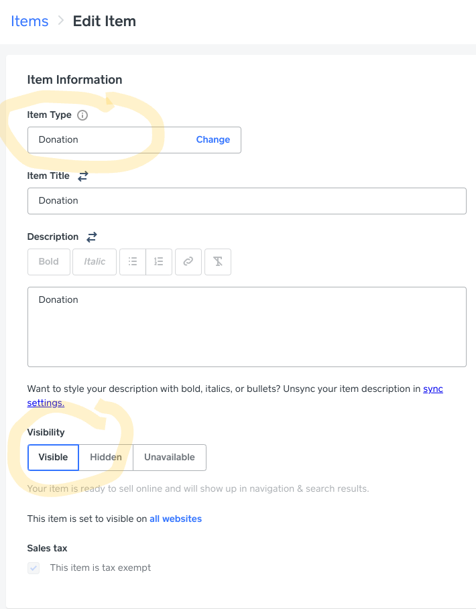Screen dimensions: 476x609
Task: Click the Item Title input field
Action: (x=247, y=201)
